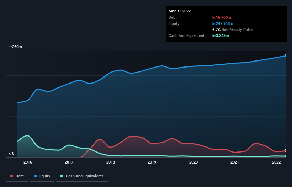The height and width of the screenshot is (187, 292).
Task: Click the blue Equity legend dot
Action: pos(35,176)
